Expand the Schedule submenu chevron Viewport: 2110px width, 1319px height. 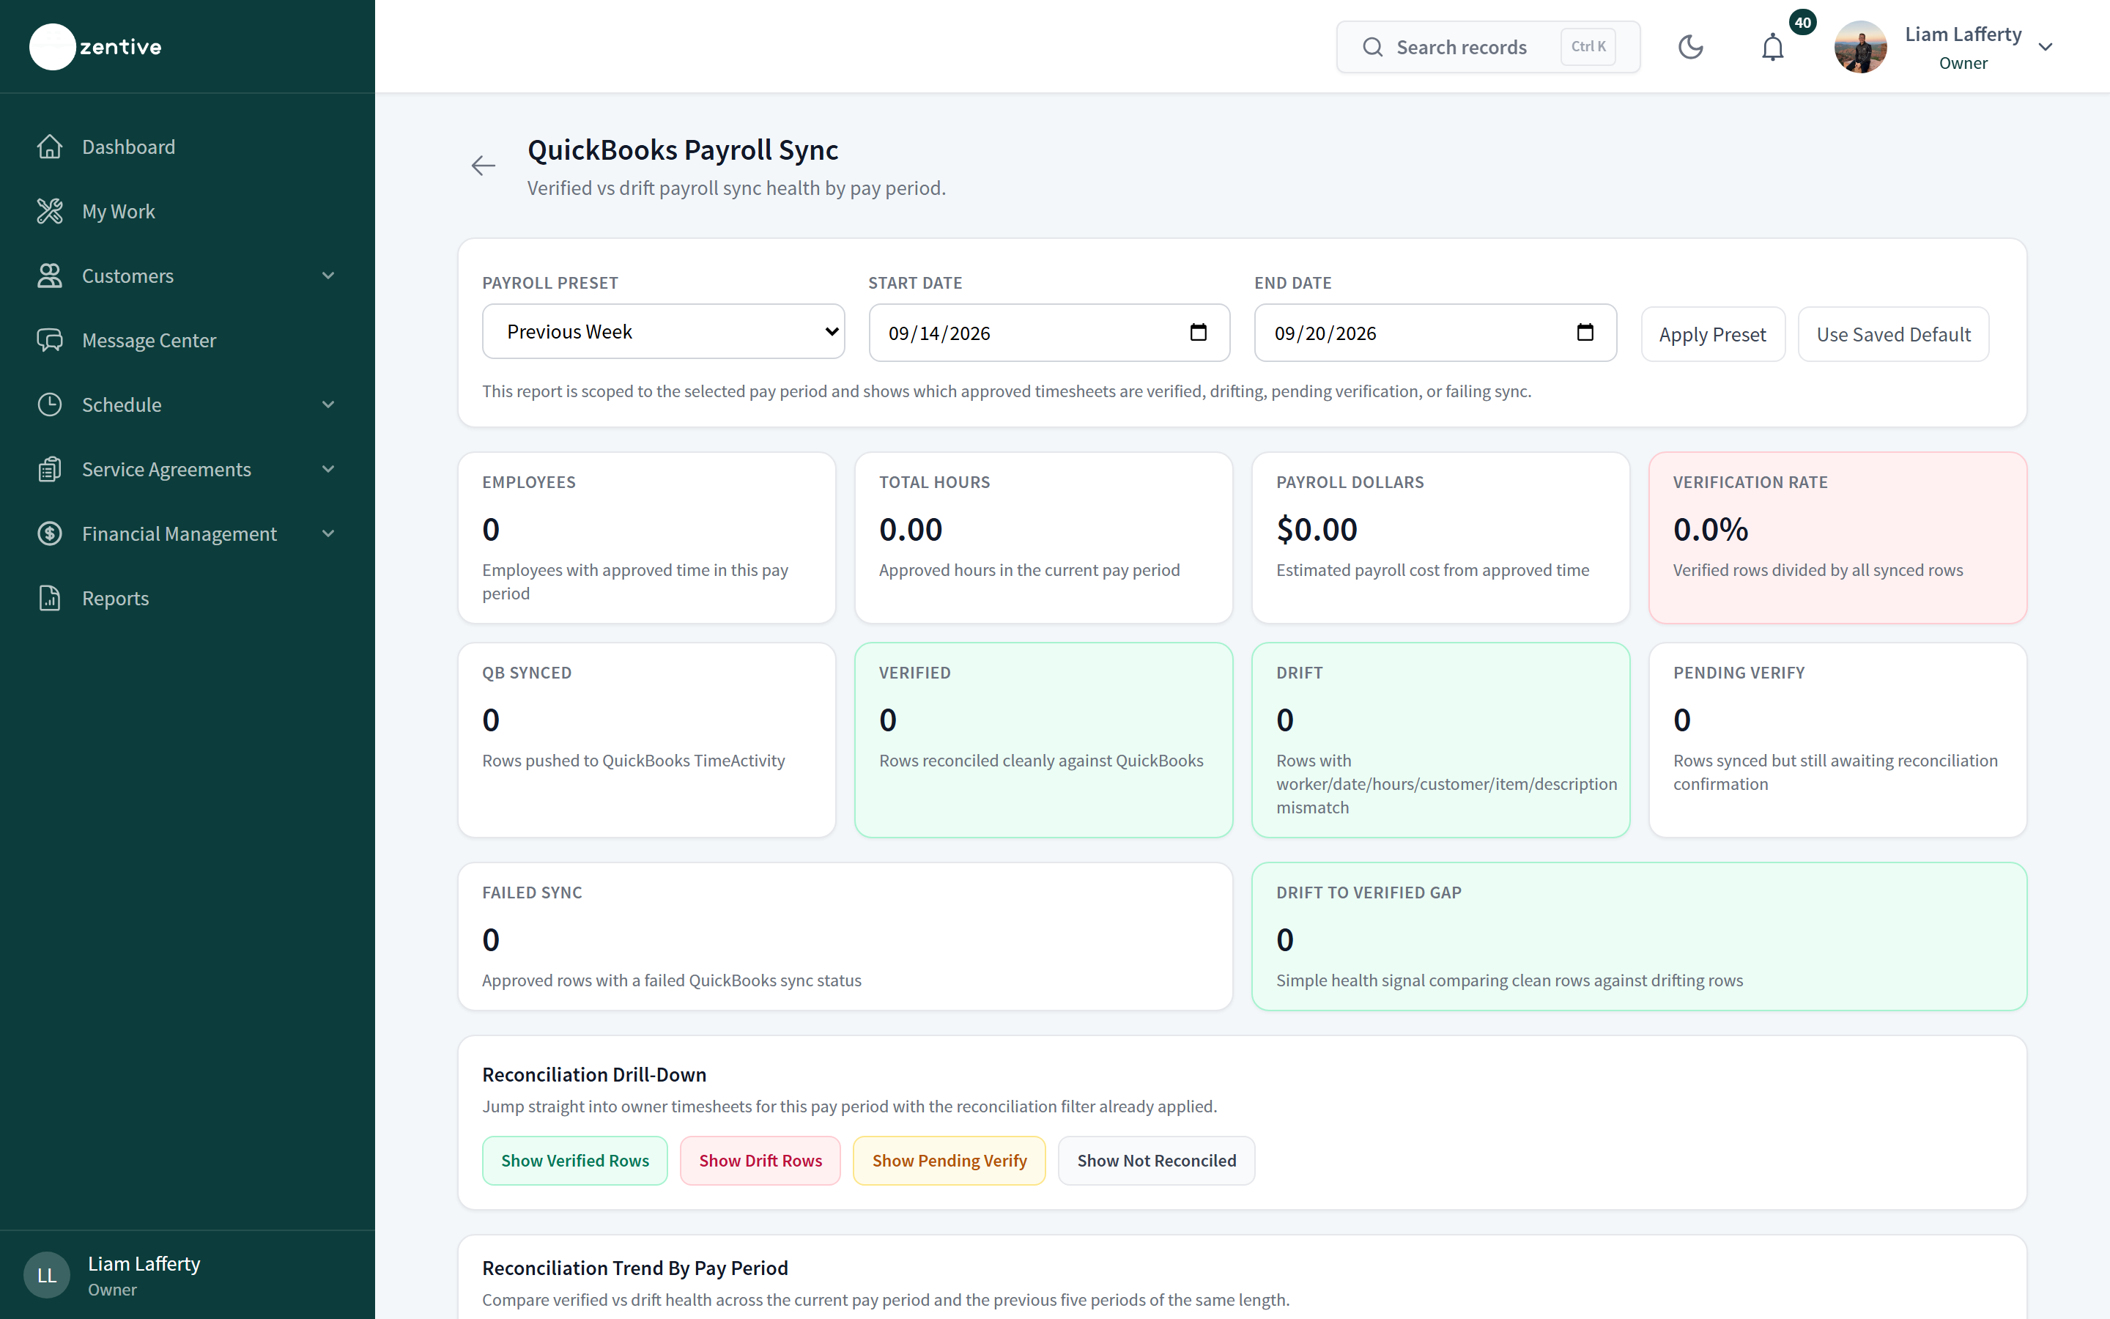coord(329,404)
